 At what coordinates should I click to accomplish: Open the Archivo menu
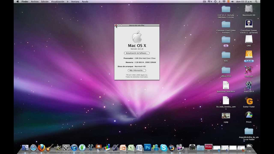coord(35,2)
